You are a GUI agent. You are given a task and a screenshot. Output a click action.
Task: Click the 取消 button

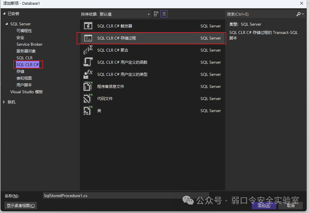(290, 206)
